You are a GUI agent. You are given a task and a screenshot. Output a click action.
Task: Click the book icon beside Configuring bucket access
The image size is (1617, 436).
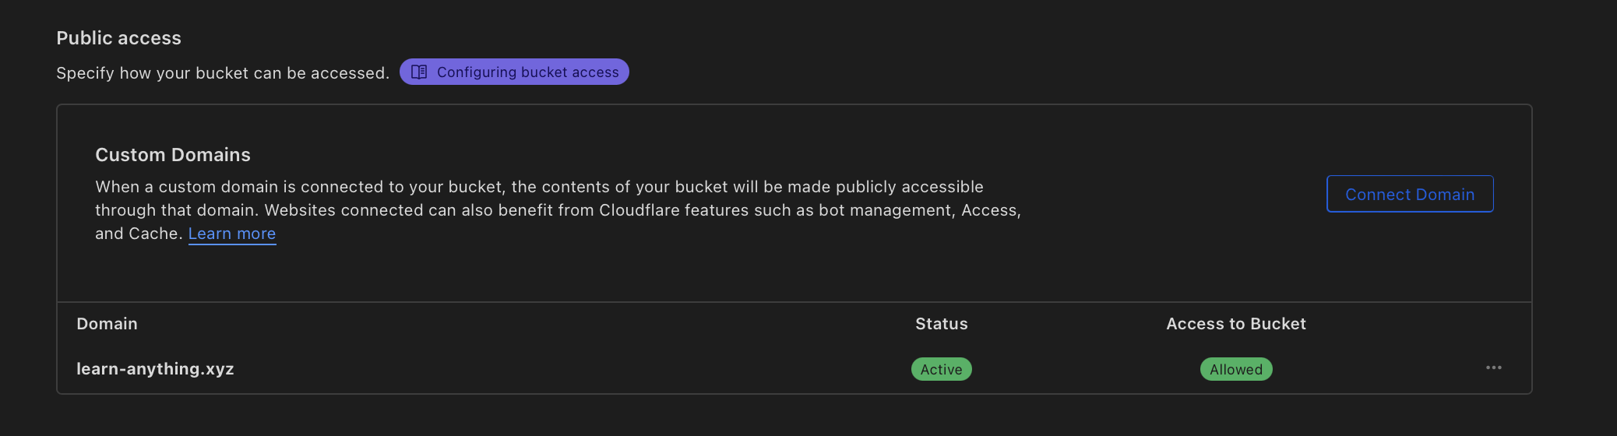(x=419, y=72)
